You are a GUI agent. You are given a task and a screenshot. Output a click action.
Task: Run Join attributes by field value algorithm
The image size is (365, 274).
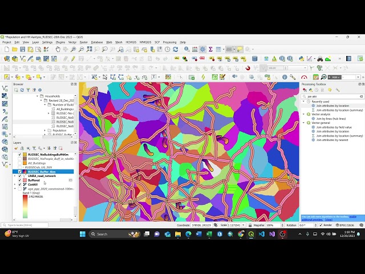click(334, 127)
